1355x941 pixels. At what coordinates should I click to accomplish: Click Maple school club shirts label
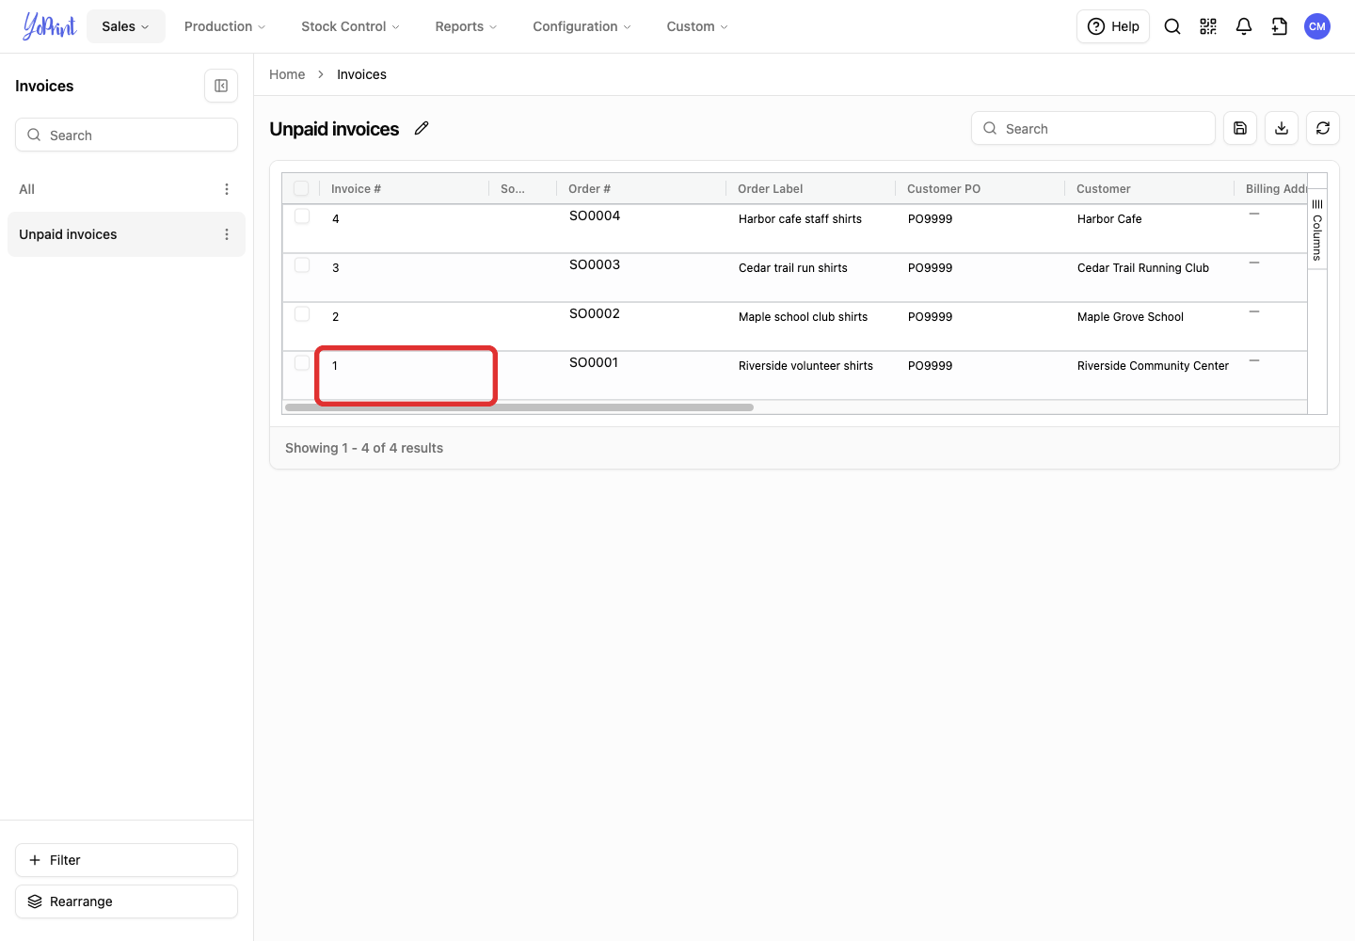803,317
